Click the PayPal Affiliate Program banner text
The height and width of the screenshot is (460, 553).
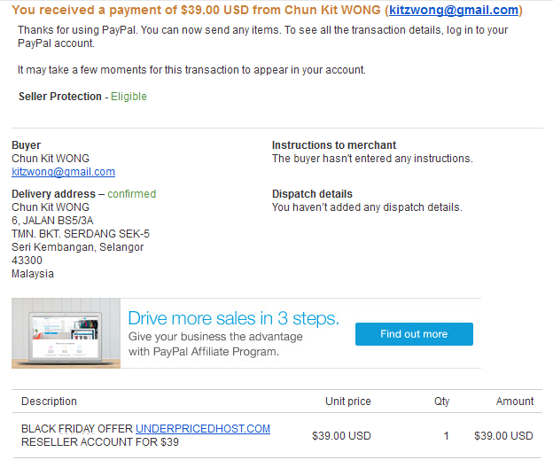pyautogui.click(x=203, y=351)
